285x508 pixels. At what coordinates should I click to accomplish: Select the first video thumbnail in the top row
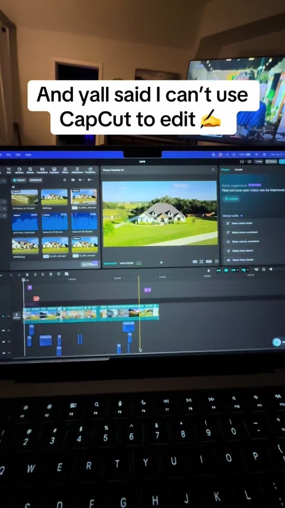click(x=25, y=197)
